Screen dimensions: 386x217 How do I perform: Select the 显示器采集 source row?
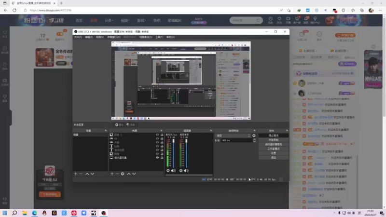(x=137, y=158)
